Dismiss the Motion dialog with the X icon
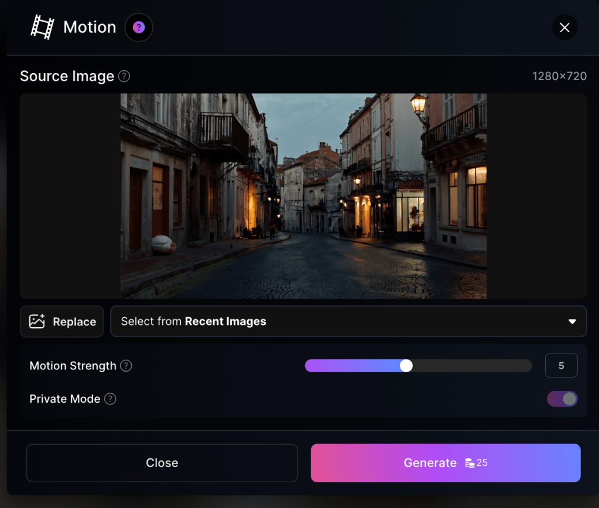This screenshot has height=508, width=599. coord(564,28)
